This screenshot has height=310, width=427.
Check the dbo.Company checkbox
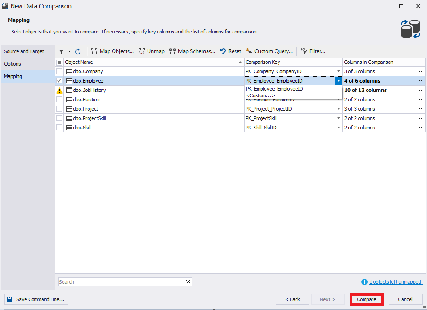coord(59,71)
